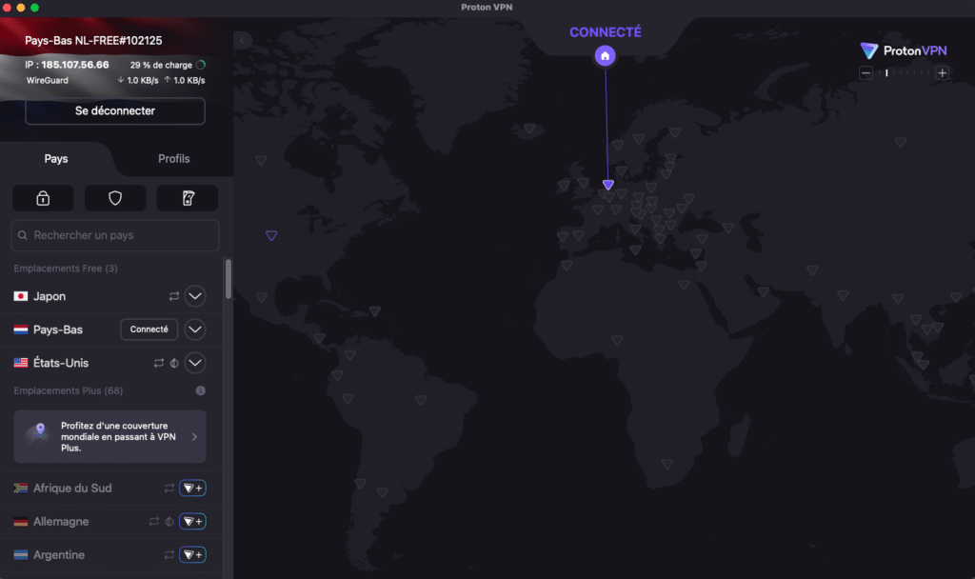Switch to the Pays tab
Screen dimensions: 975x579
point(56,159)
